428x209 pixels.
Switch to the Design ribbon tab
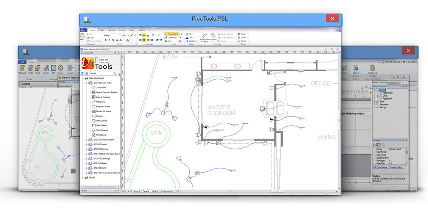(112, 30)
